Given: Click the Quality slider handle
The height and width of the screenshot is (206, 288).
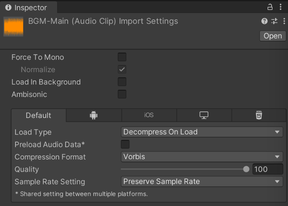Looking at the screenshot, I should coord(246,169).
